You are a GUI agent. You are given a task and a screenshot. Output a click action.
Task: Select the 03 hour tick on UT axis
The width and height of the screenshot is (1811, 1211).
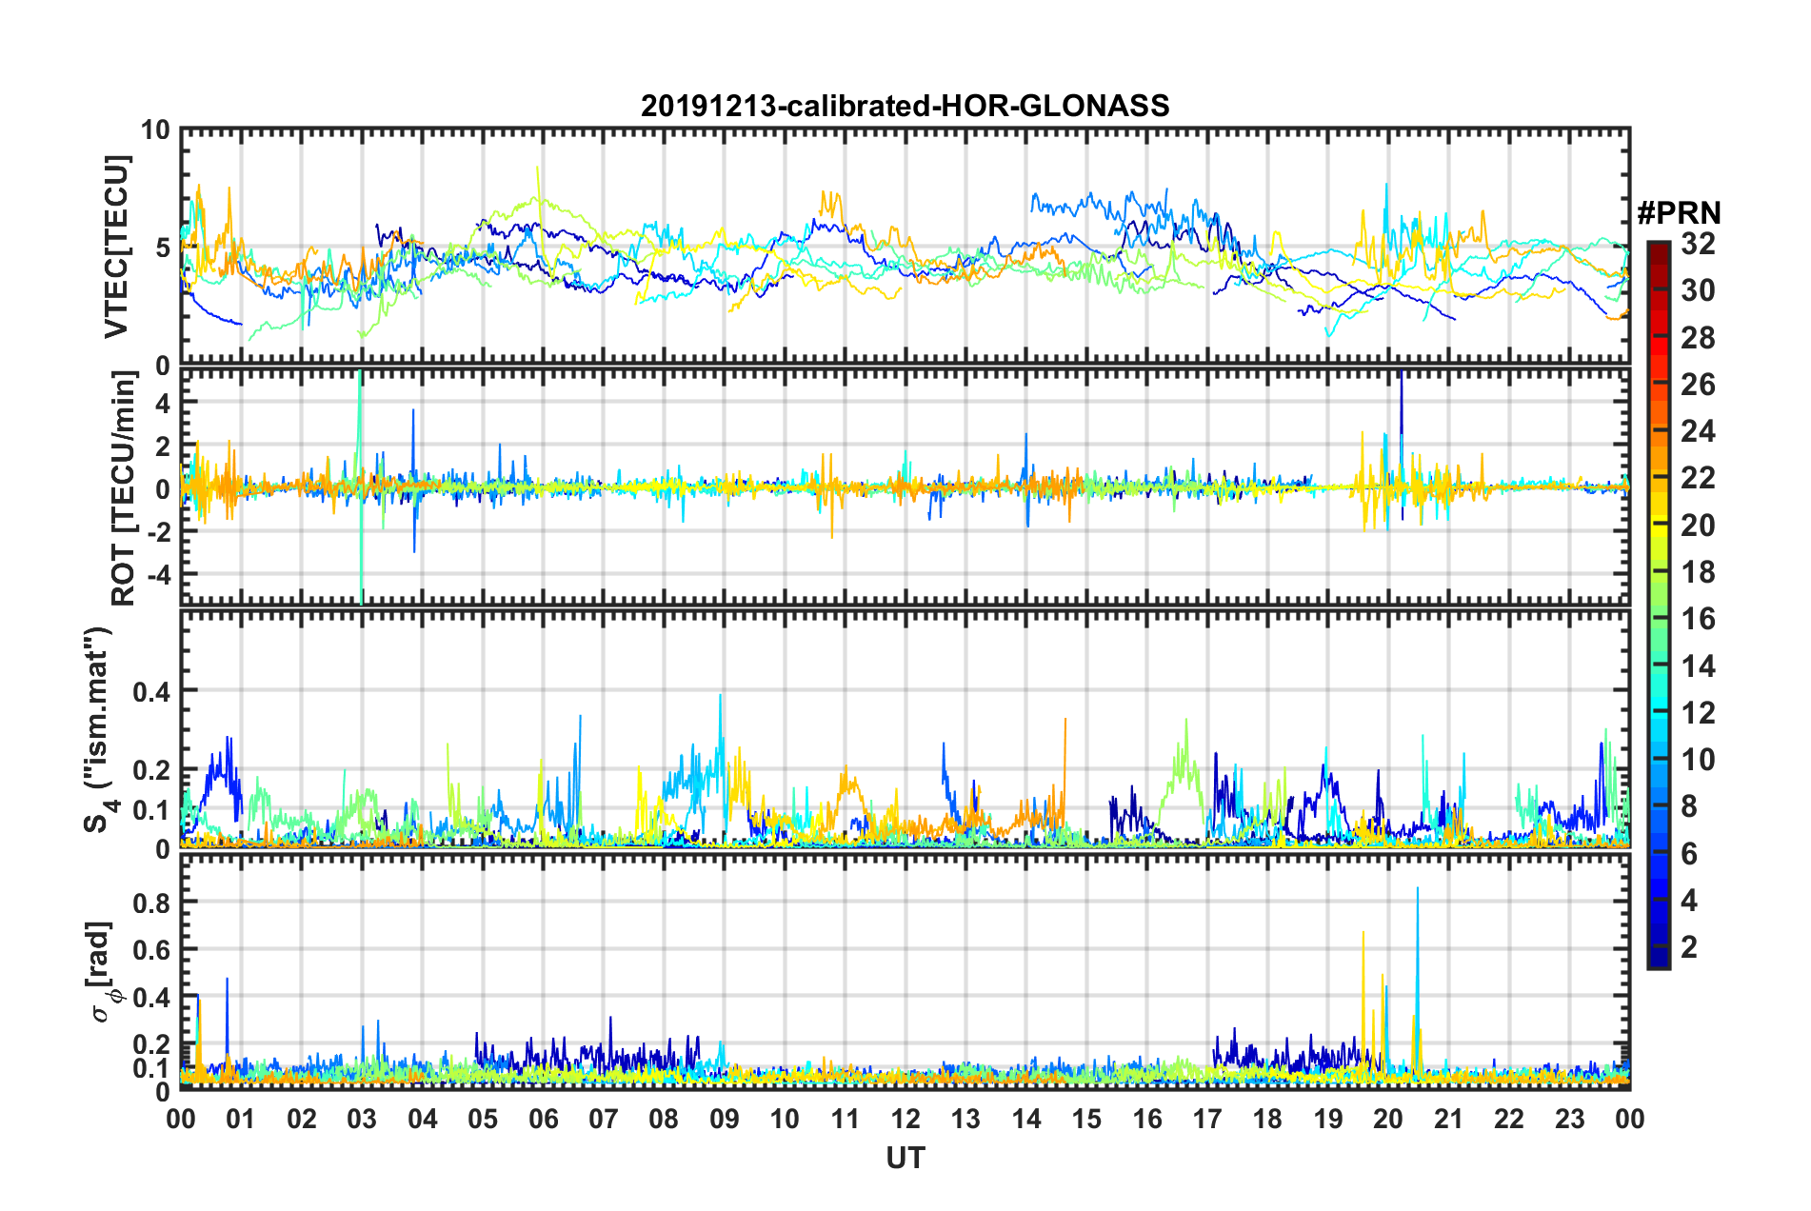(362, 1119)
